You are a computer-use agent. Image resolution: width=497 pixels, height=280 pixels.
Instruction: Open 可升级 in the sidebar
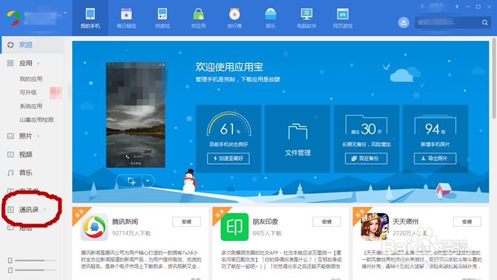[28, 93]
